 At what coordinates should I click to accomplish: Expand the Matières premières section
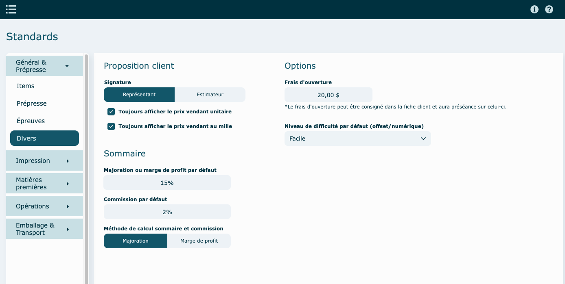[44, 184]
